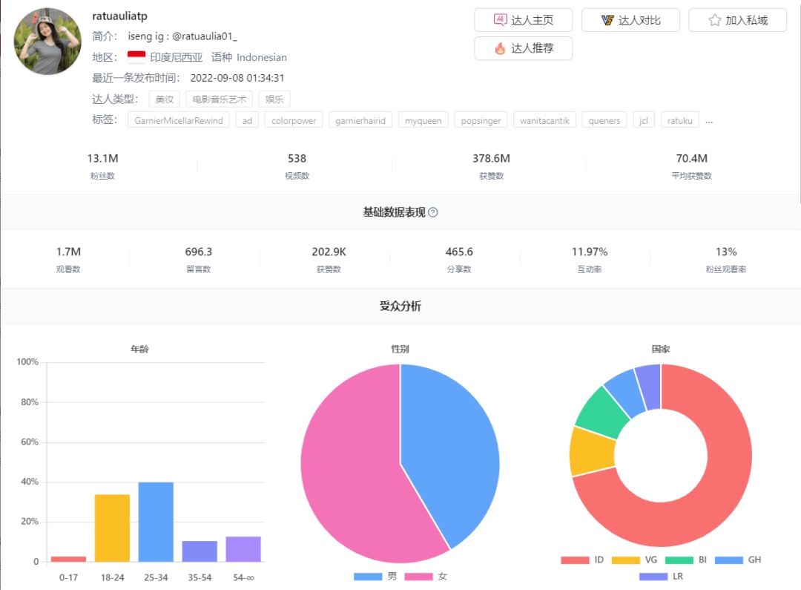
Task: Click the 54-∞ age bar
Action: (x=243, y=549)
